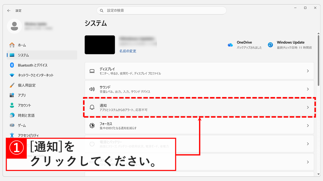
Task: Maximize the Settings window
Action: click(305, 8)
